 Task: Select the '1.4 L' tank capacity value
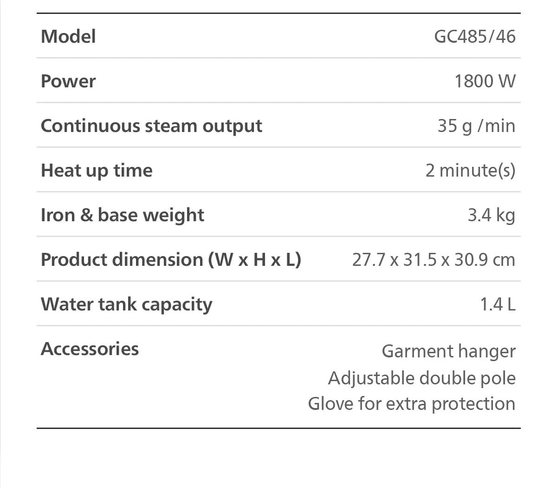(x=498, y=304)
